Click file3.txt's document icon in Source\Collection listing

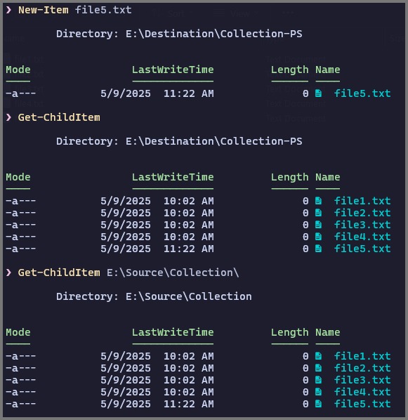coord(318,380)
